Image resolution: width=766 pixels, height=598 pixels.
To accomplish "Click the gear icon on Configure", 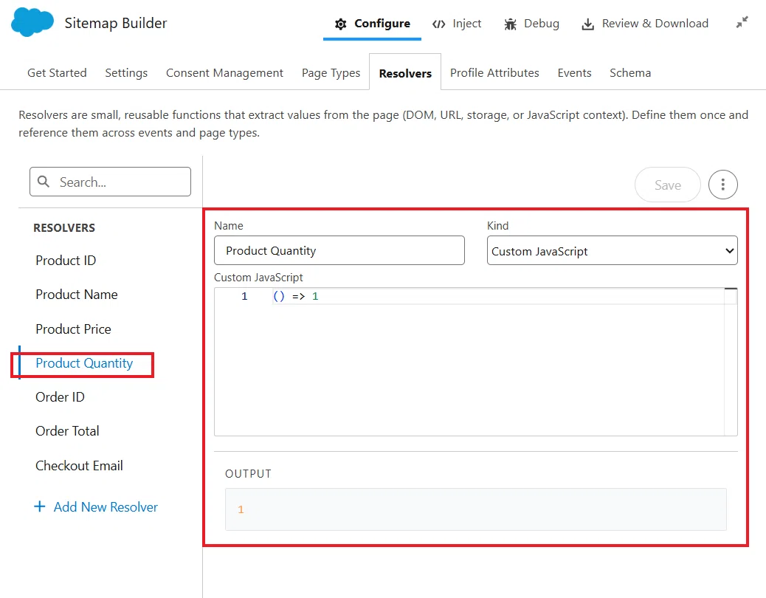I will [x=340, y=24].
